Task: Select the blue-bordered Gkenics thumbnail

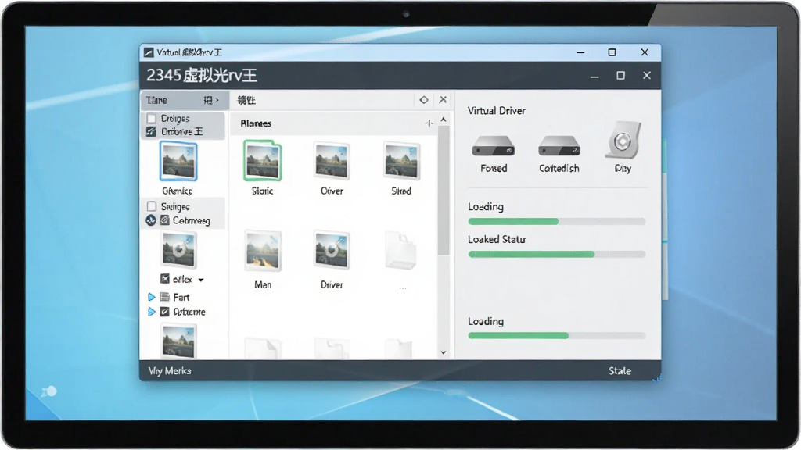Action: 178,161
